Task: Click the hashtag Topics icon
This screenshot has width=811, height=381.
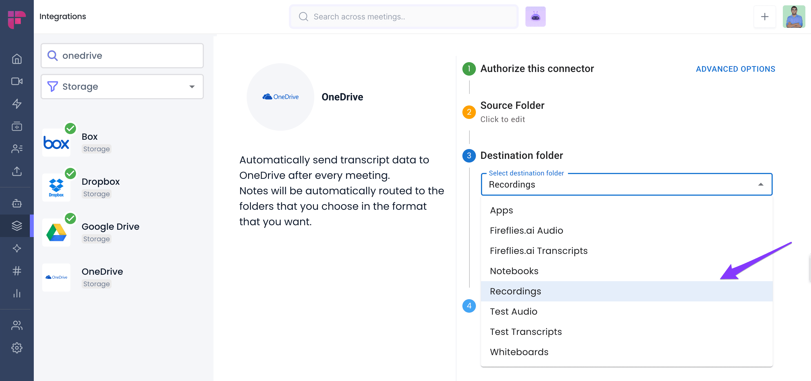Action: 17,271
